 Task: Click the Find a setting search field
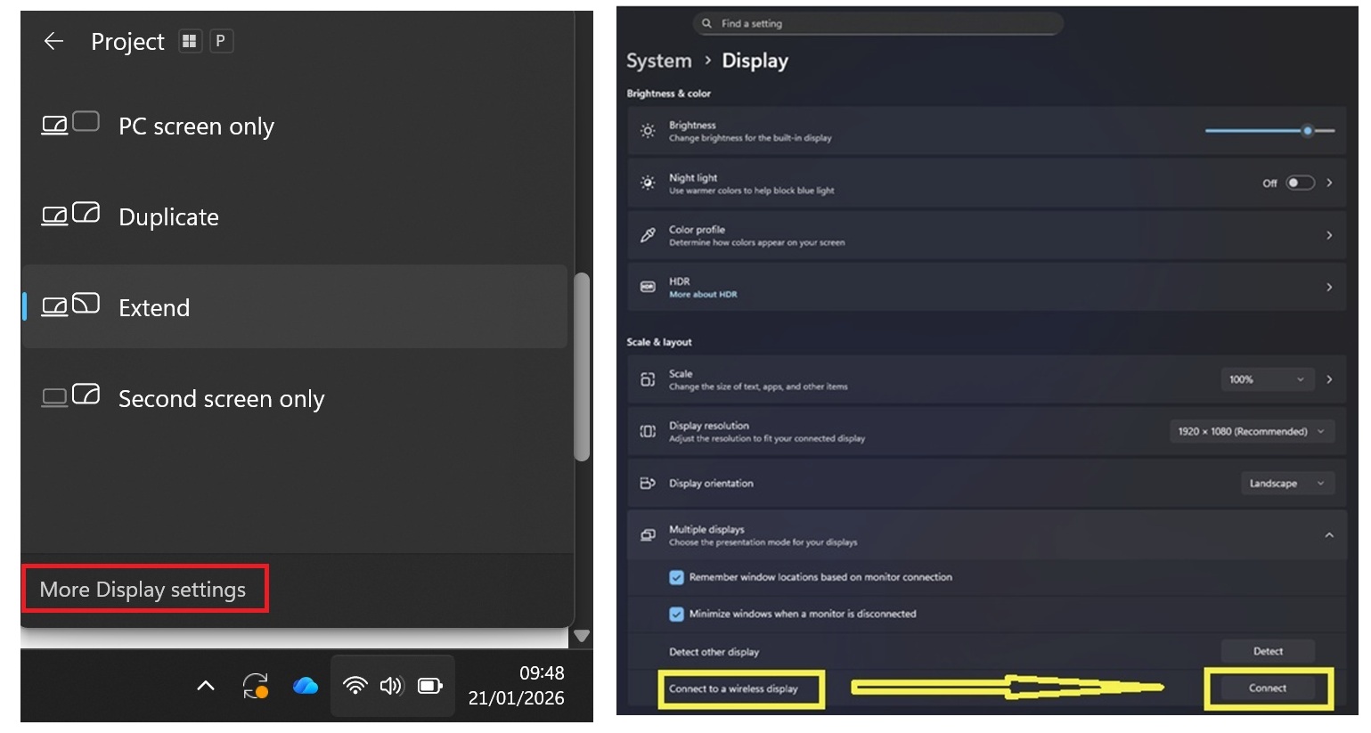click(877, 23)
